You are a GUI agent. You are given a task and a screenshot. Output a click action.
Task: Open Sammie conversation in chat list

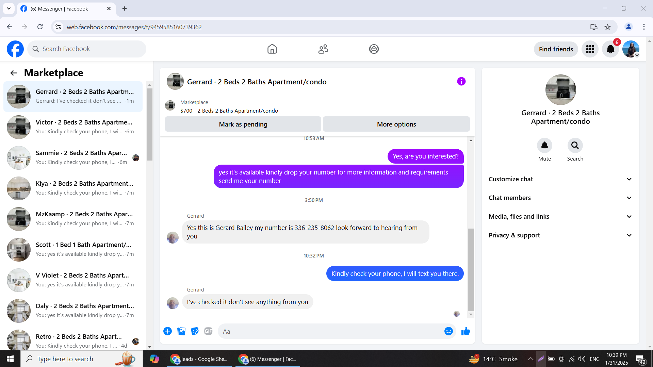pos(73,158)
